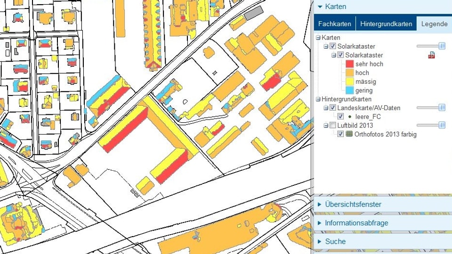Toggle the leere_FC layer checkbox
This screenshot has height=254, width=452.
(x=340, y=116)
